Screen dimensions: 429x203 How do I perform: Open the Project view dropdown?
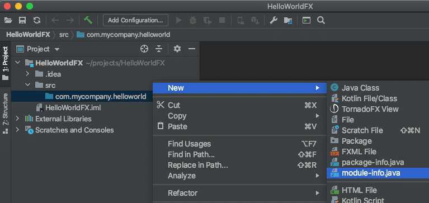click(x=57, y=50)
